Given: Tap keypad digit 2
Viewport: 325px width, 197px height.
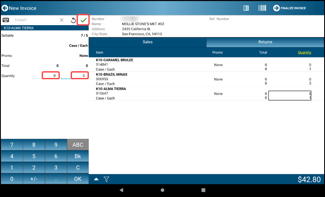Looking at the screenshot, I should coord(34,168).
